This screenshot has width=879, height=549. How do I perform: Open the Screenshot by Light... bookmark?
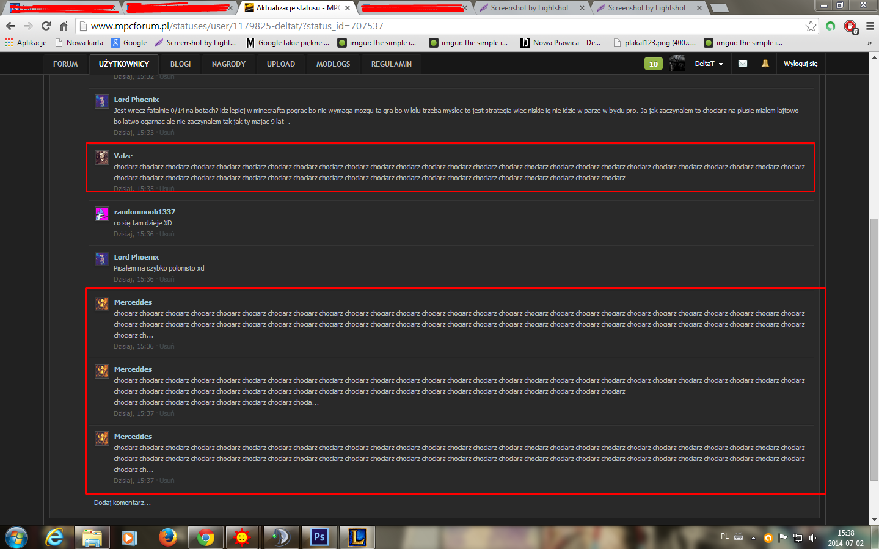click(195, 43)
